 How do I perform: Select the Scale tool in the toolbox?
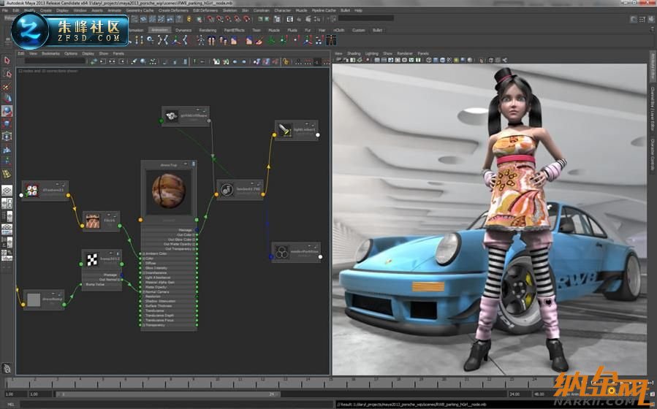[x=7, y=124]
